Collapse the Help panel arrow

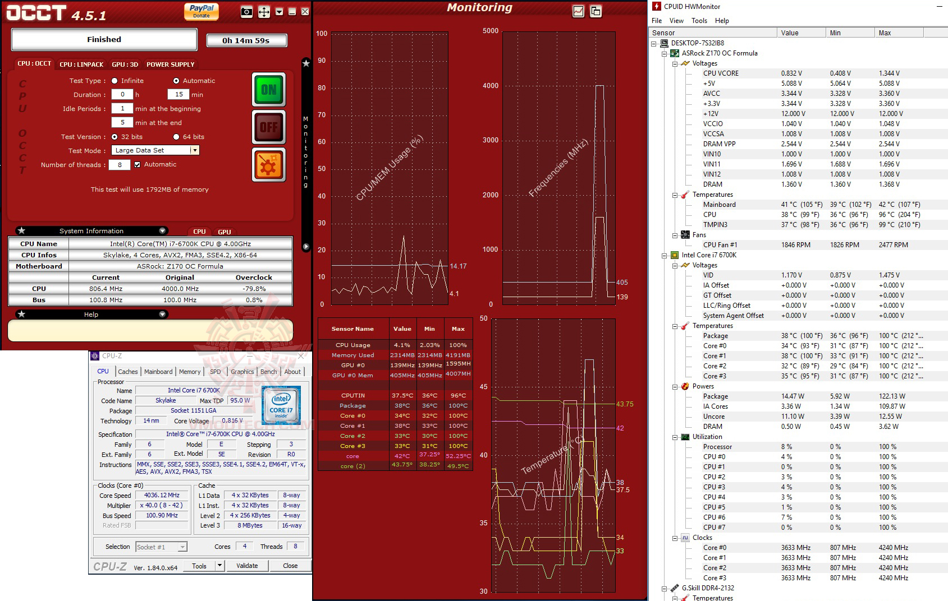click(162, 315)
